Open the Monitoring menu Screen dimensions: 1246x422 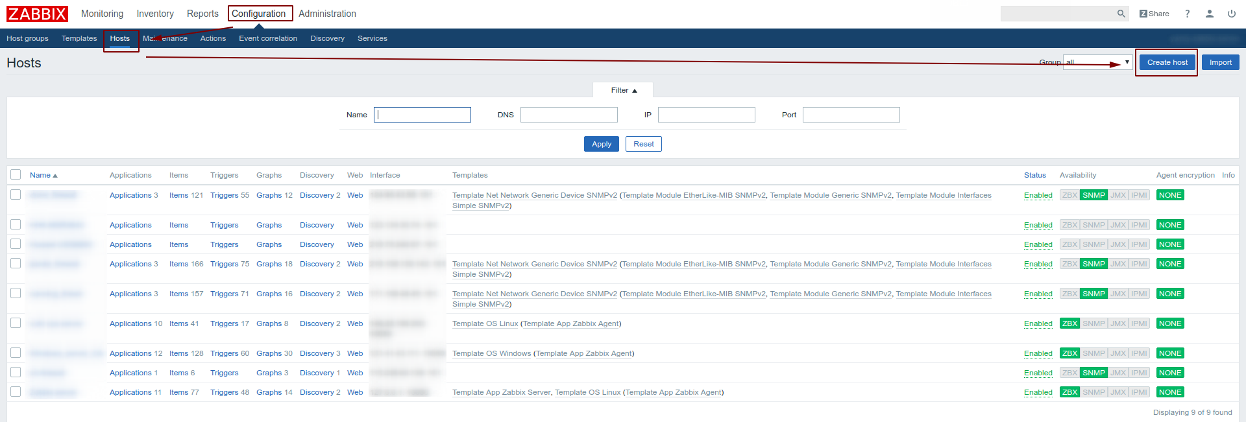102,14
